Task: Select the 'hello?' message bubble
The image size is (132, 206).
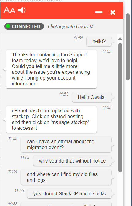Action: 99,41
